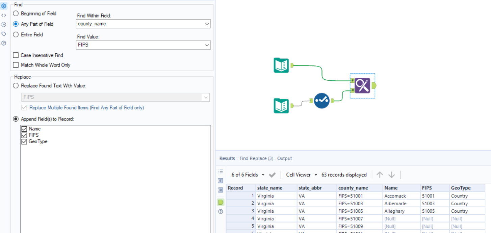Screen dimensions: 491x233
Task: Uncheck GeoType in the Append Fields list
Action: (24, 141)
